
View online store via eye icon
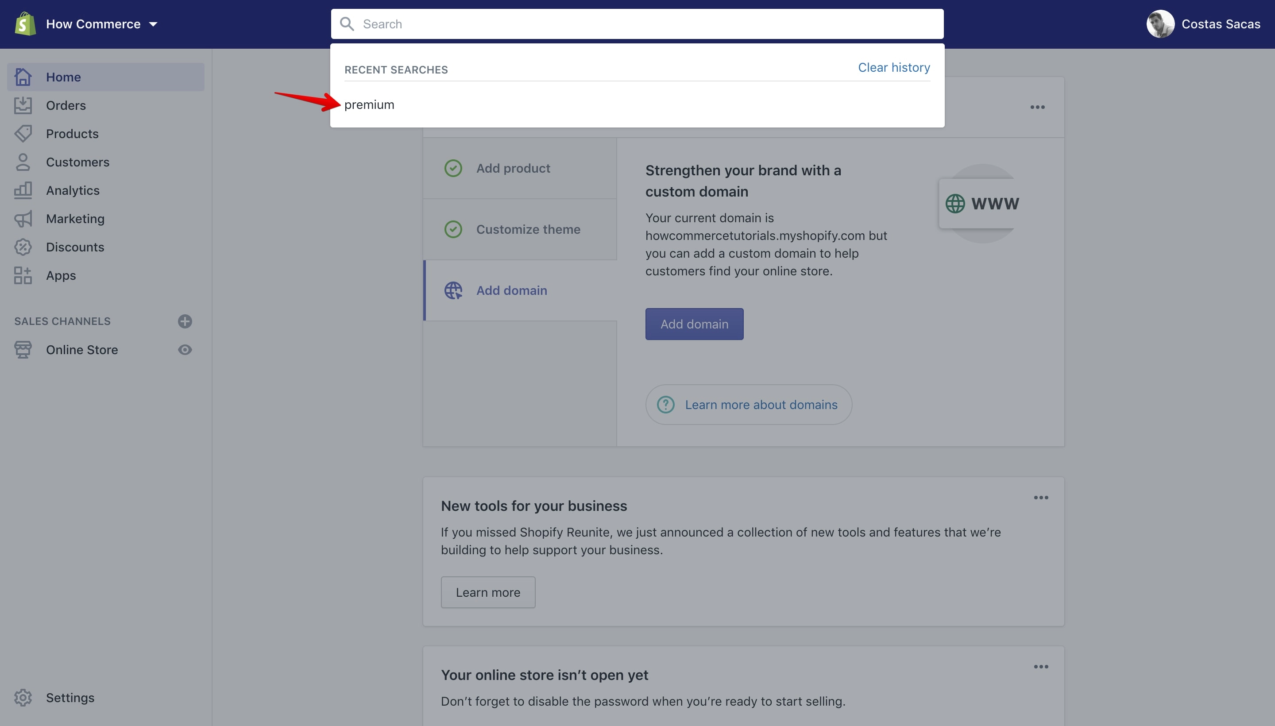click(x=185, y=350)
